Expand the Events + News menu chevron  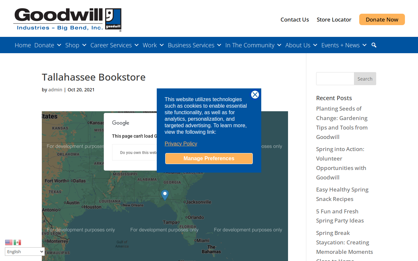(364, 45)
